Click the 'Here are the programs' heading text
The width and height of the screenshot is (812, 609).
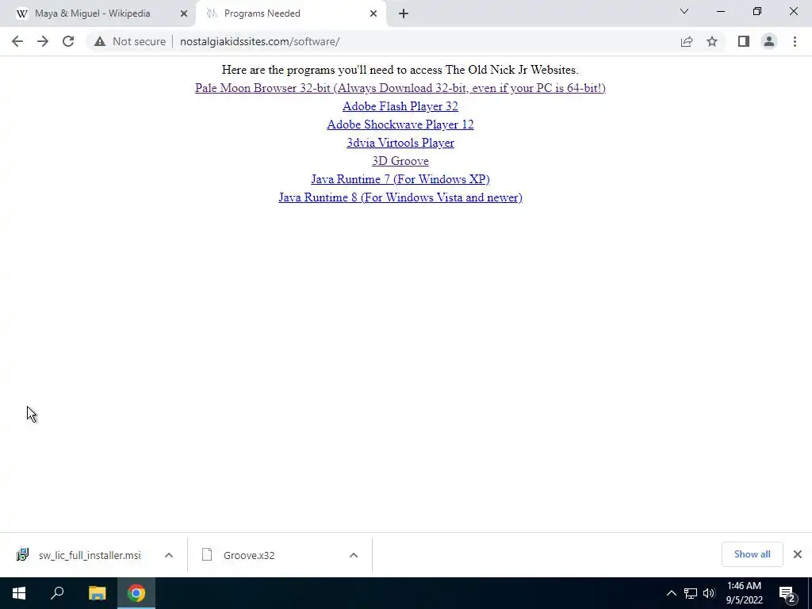tap(400, 70)
